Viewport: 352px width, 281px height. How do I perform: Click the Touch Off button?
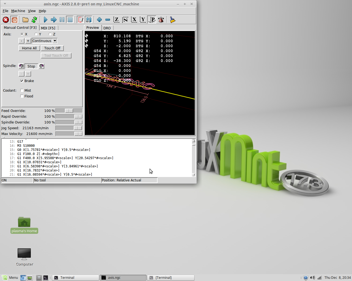click(x=52, y=48)
